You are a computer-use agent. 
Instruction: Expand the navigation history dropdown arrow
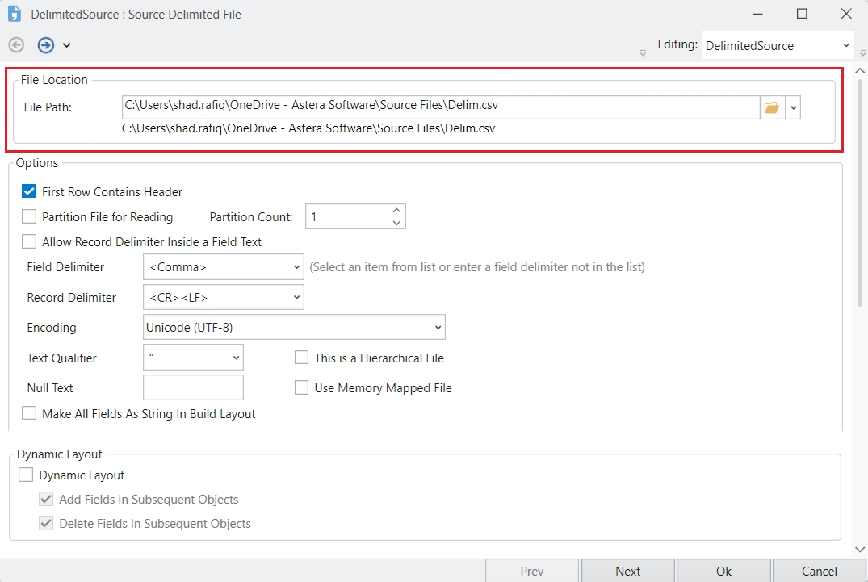(x=66, y=45)
